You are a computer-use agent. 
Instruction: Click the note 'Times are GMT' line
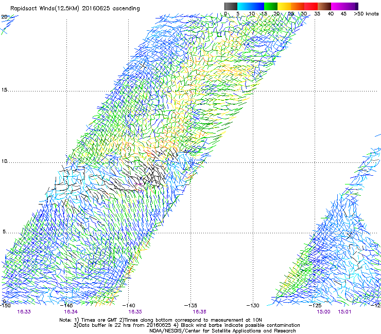click(161, 320)
